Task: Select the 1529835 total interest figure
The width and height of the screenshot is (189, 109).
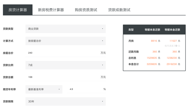Action: coord(152,58)
